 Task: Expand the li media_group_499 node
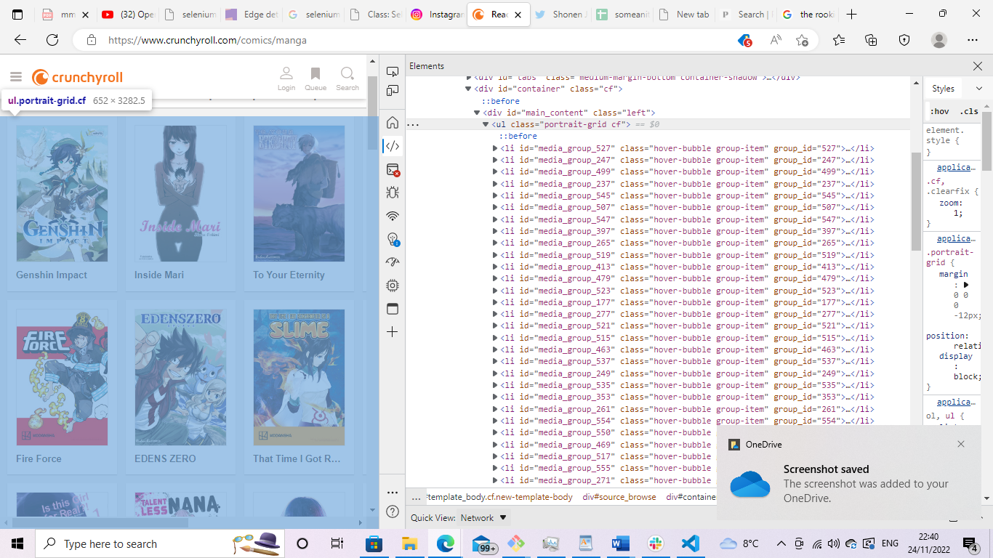(495, 172)
